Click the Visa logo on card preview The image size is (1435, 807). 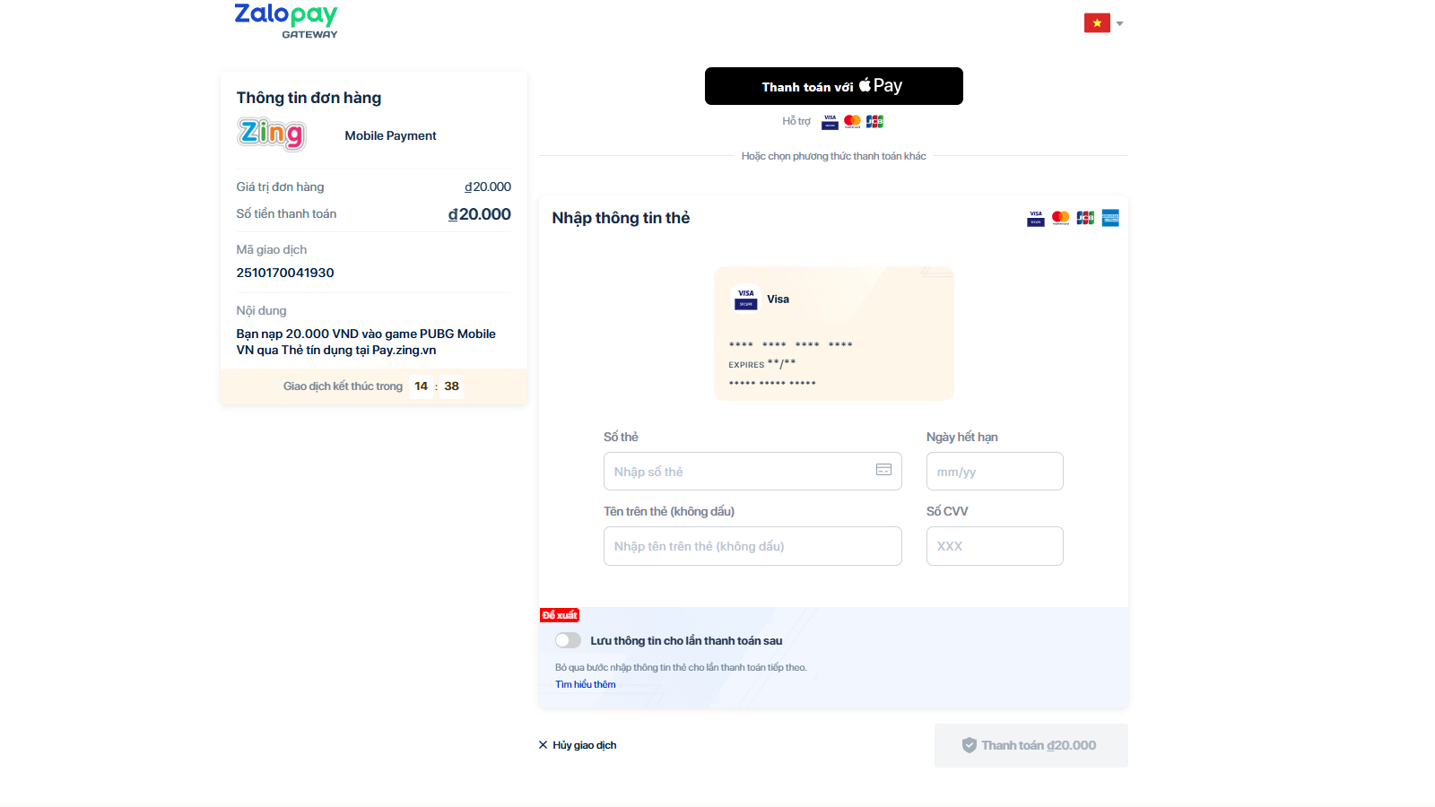[746, 299]
